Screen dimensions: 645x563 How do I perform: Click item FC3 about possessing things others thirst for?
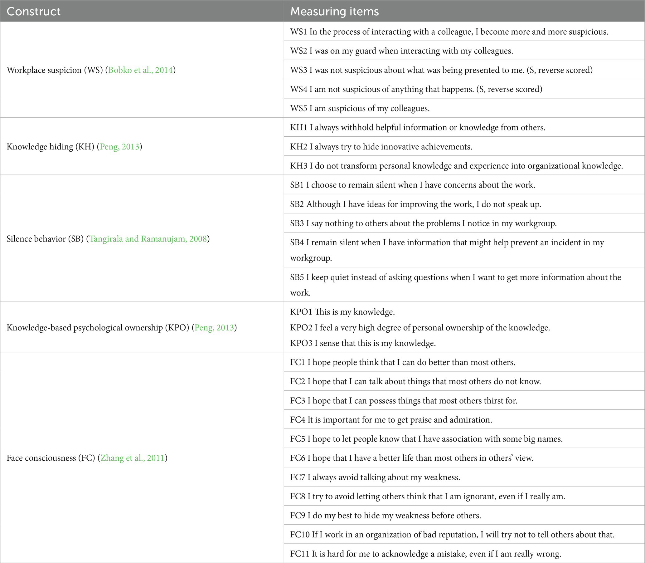point(404,401)
